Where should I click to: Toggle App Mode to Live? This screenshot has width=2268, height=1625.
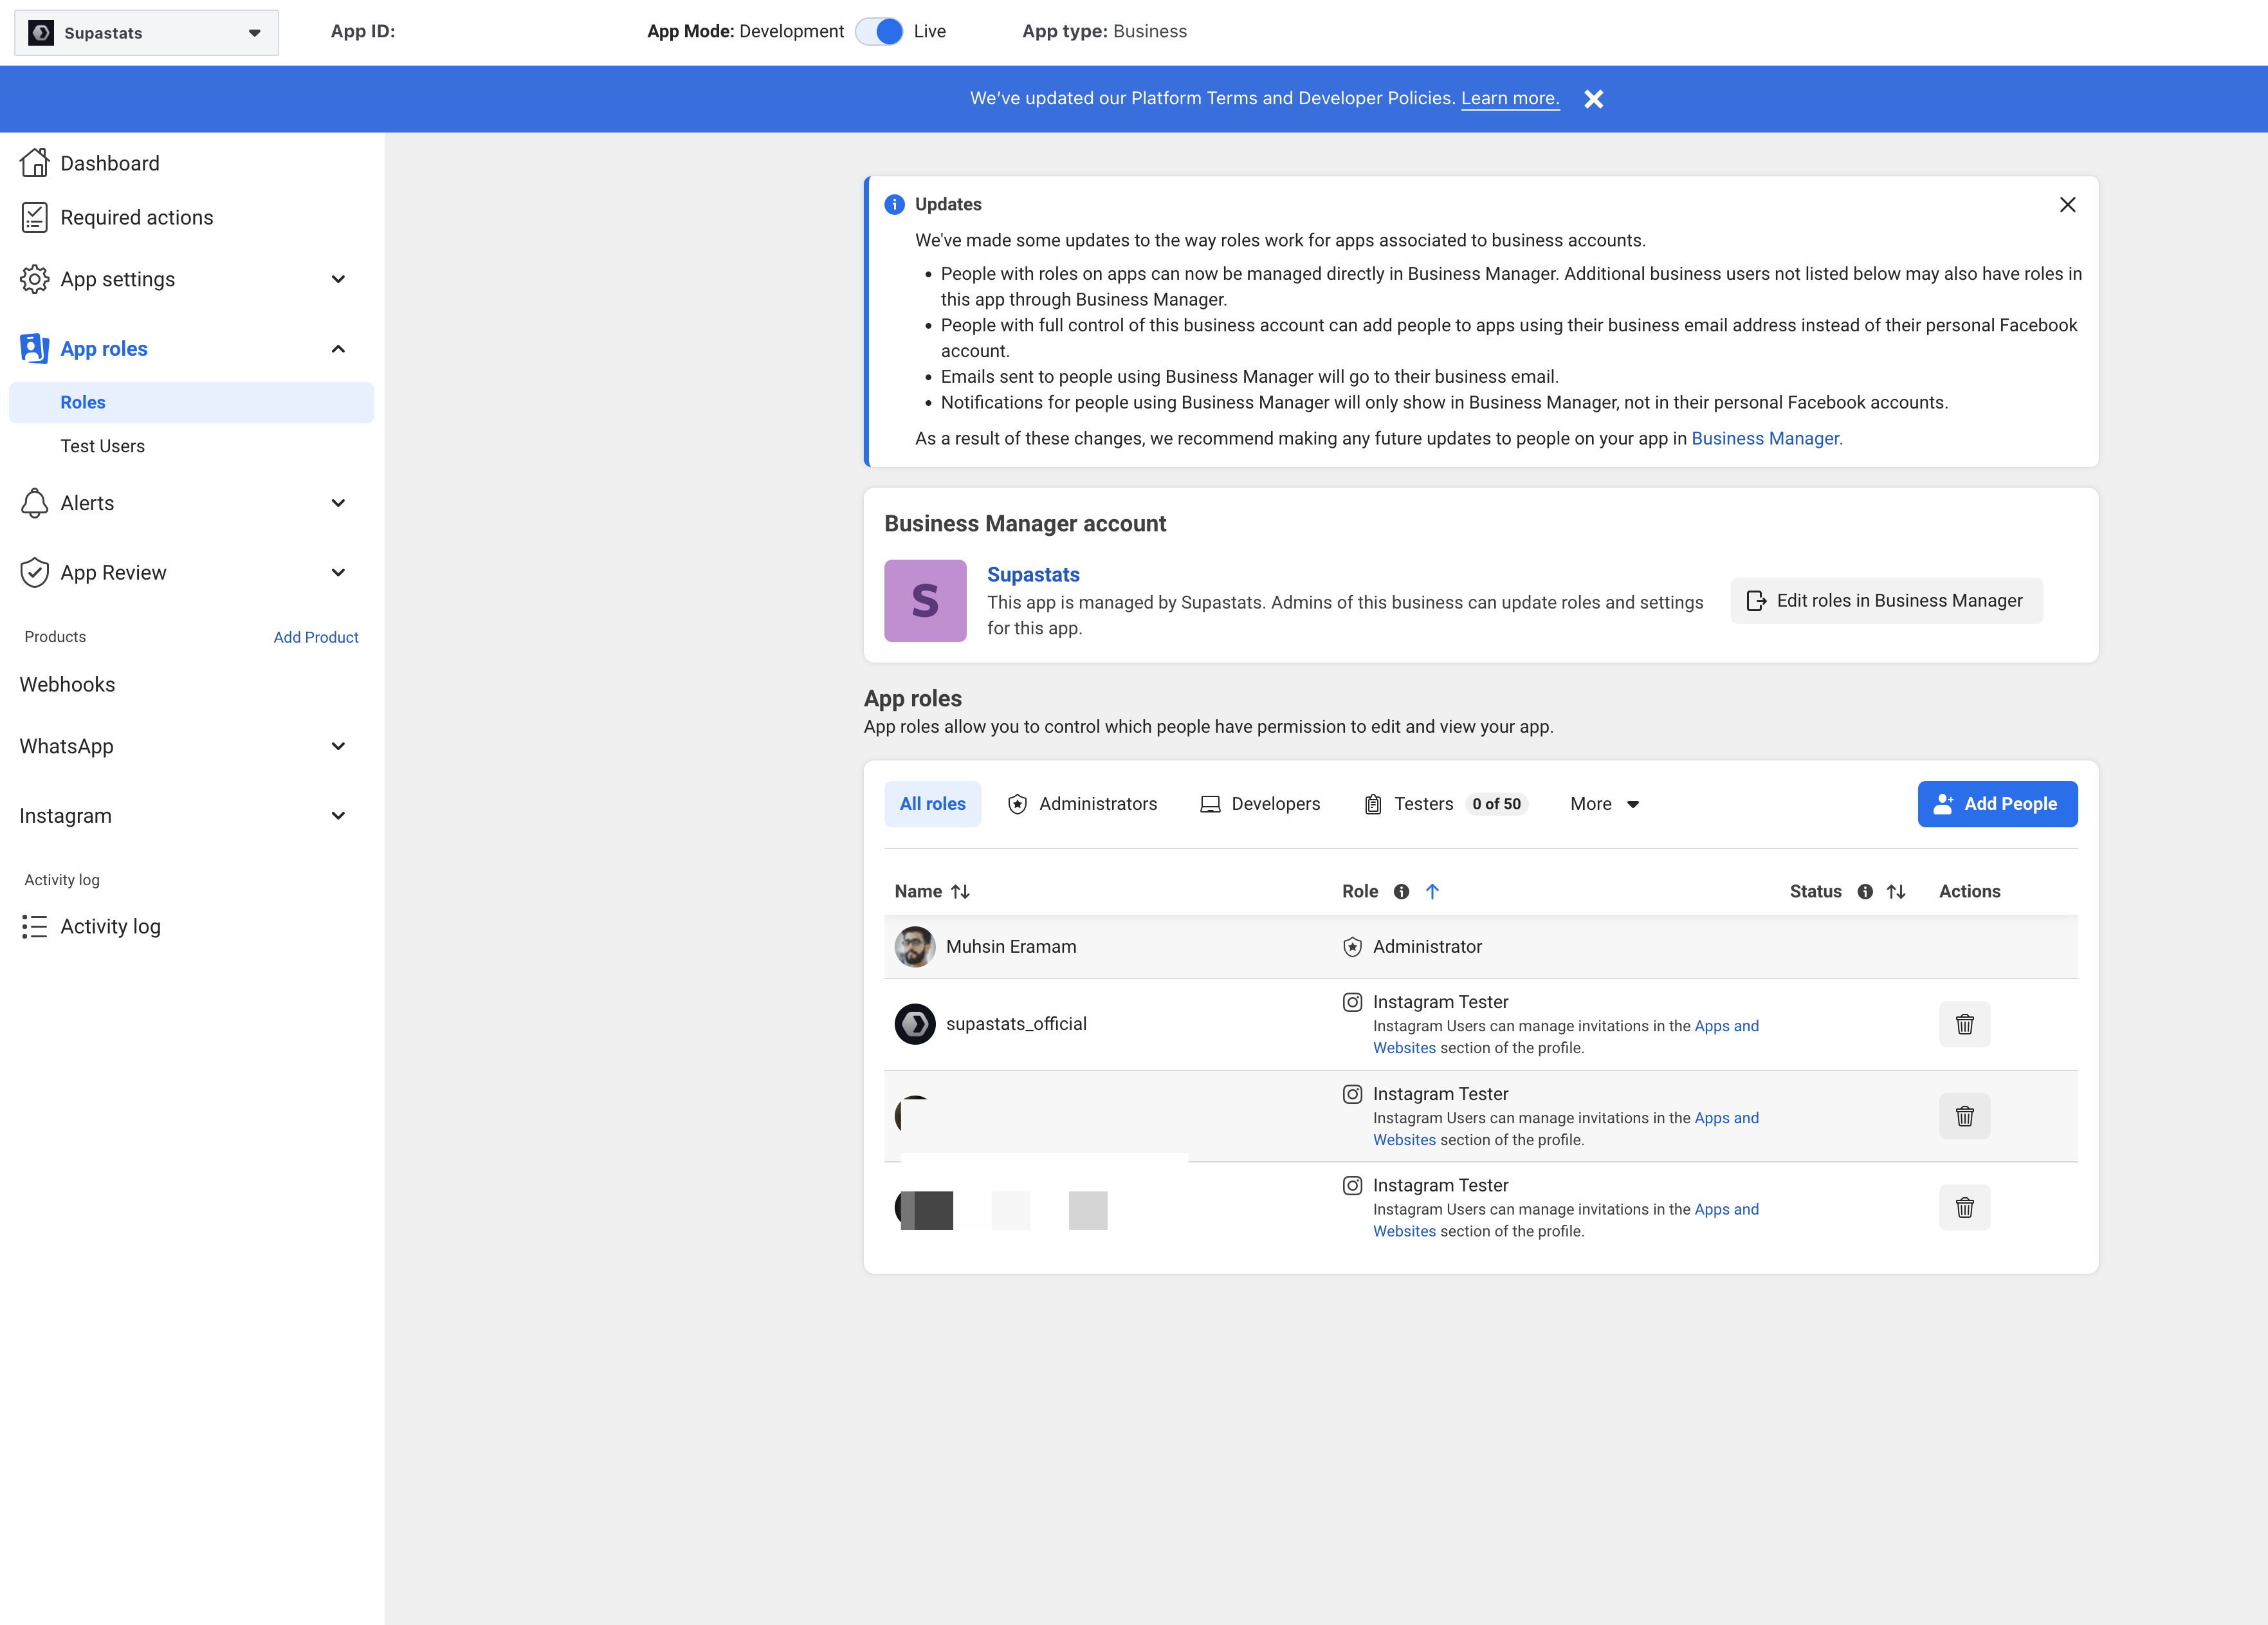click(x=880, y=32)
